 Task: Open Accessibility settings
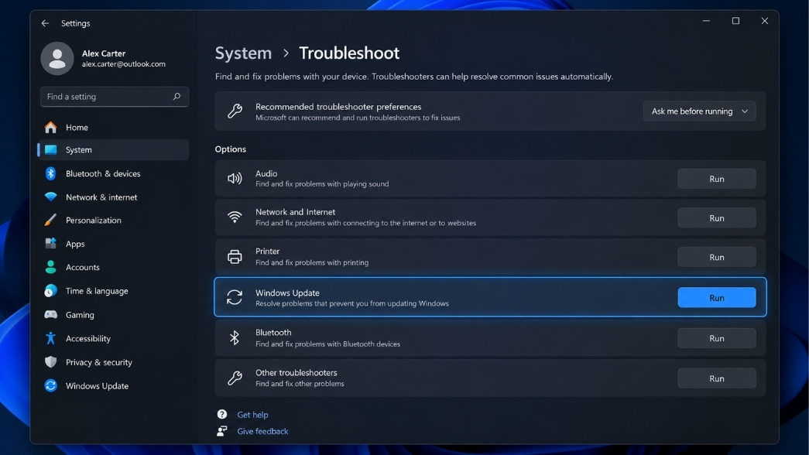pos(114,338)
